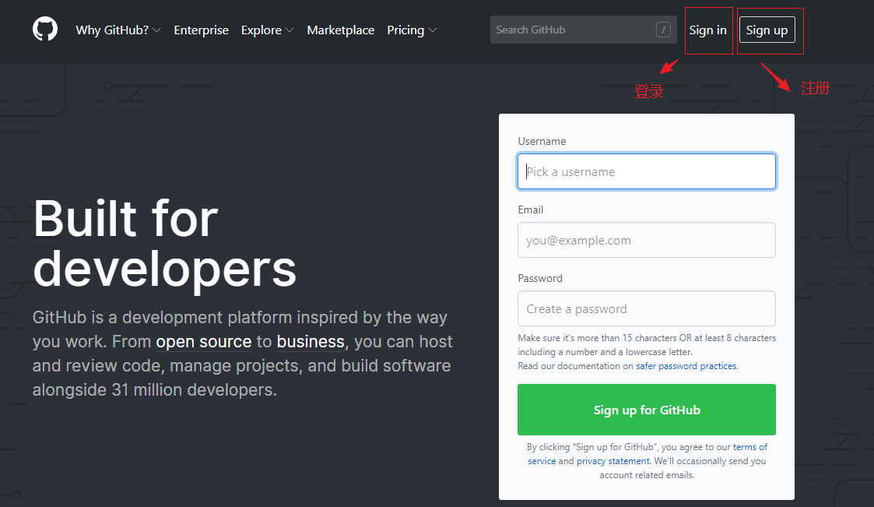
Task: Expand the Pricing dropdown chevron
Action: [433, 30]
